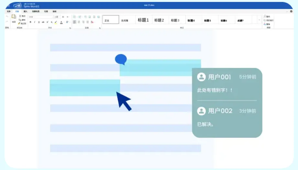Viewport: 298px width, 170px height.
Task: Collapse the ribbon with the minimize arrow
Action: 287,12
